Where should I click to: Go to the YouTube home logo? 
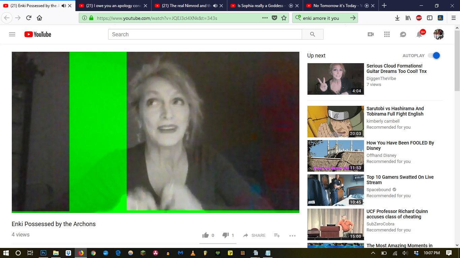tap(38, 34)
